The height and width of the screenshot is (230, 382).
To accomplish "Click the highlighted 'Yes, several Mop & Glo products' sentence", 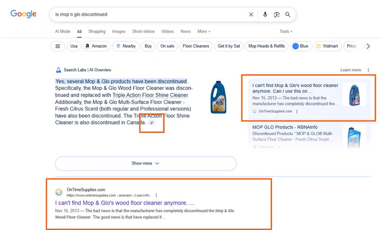I will point(121,81).
